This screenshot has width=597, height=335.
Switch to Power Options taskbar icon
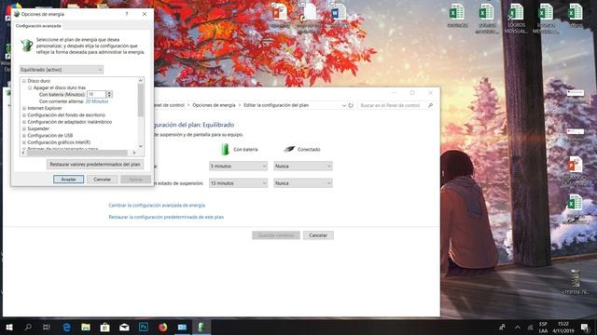201,327
